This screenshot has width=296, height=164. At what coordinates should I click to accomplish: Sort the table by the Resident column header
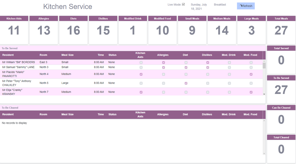[8, 55]
